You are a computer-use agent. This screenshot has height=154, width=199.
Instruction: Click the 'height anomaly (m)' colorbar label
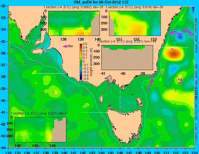point(91,62)
